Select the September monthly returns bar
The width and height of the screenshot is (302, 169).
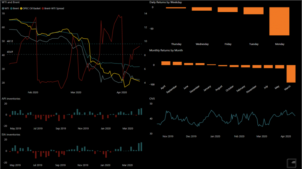tap(177, 63)
